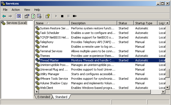
Task: Open the Properties toolbar icon
Action: pos(27,16)
